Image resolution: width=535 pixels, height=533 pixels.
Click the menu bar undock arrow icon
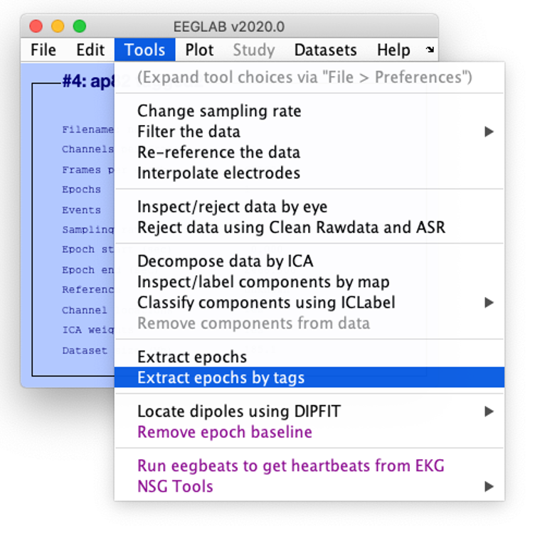[x=429, y=50]
